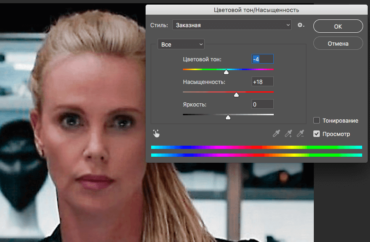Toggle the Просмотр preview checkbox

click(317, 134)
